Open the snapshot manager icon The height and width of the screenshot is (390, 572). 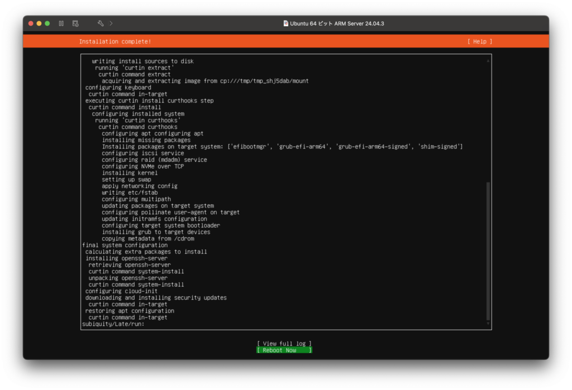click(75, 23)
